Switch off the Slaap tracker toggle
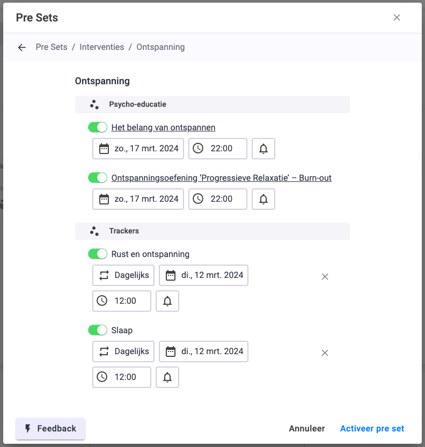 98,330
